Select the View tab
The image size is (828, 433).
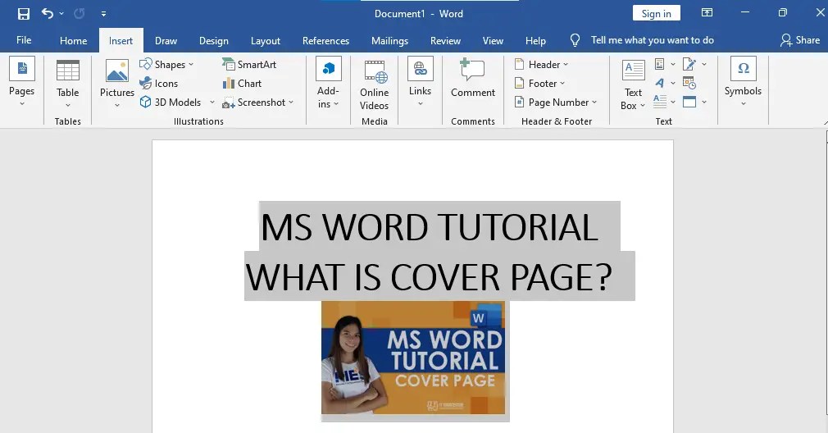tap(493, 41)
